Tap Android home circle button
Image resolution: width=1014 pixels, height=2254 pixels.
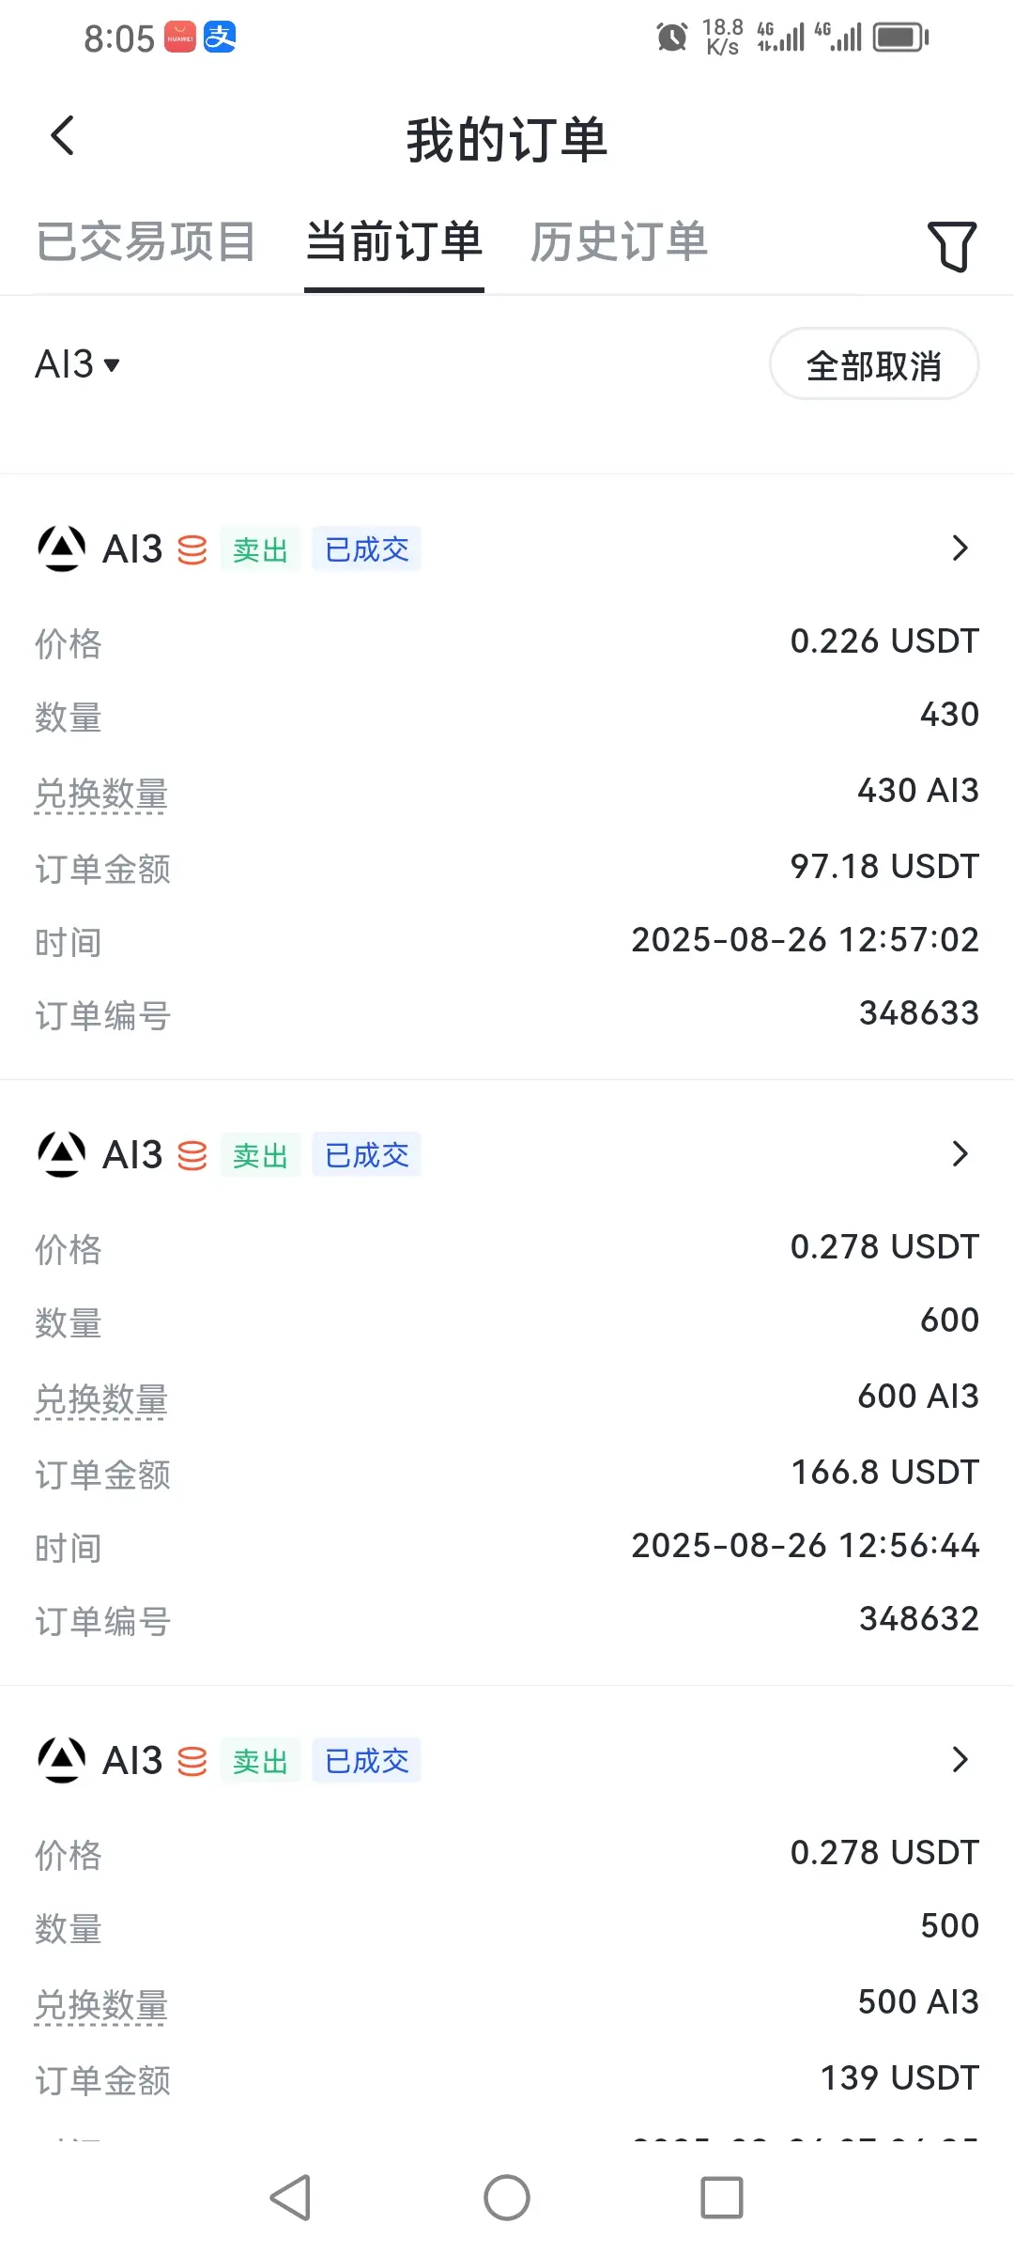click(507, 2198)
